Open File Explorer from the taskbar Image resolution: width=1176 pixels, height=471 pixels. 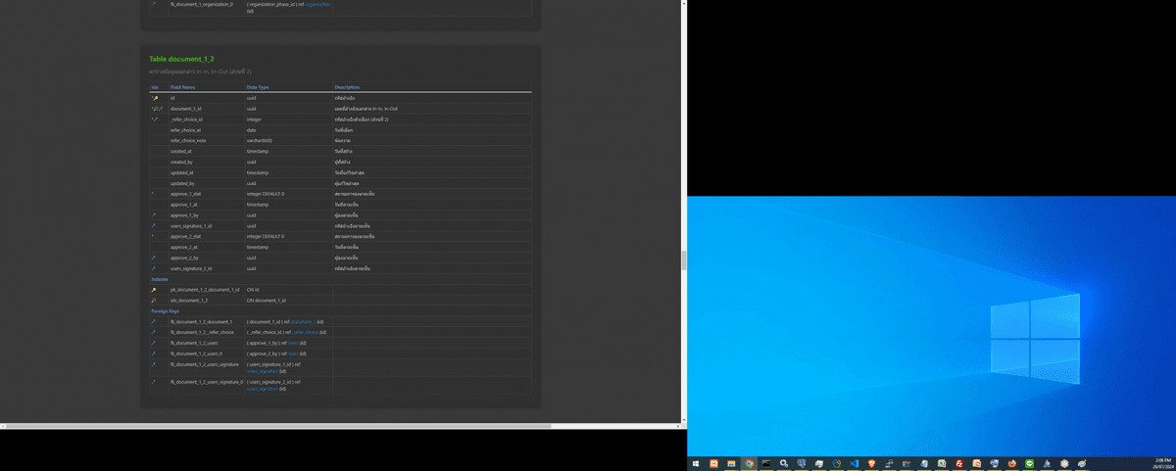tap(731, 463)
